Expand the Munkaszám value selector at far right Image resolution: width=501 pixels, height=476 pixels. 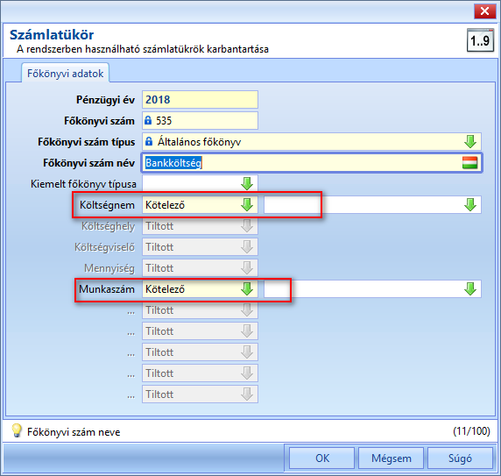[470, 289]
